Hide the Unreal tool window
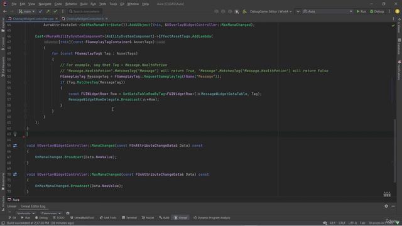Viewport: 402px width, 226px height. 393,206
